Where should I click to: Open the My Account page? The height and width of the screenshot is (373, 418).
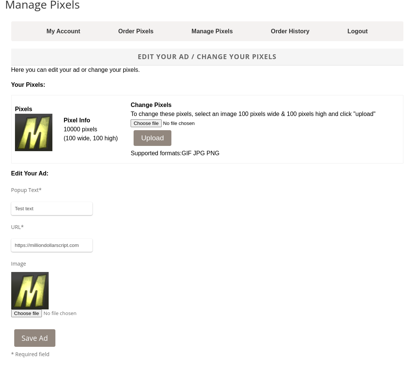(63, 31)
